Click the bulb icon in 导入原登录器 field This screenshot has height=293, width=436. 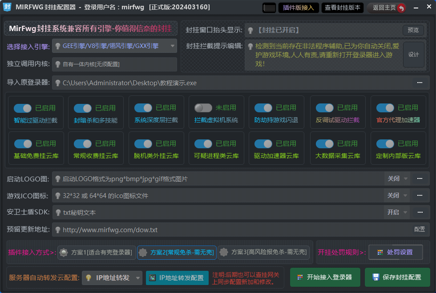pos(57,83)
